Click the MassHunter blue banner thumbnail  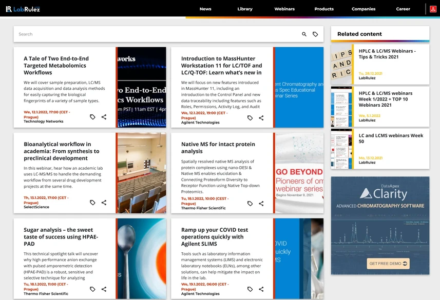click(x=299, y=87)
